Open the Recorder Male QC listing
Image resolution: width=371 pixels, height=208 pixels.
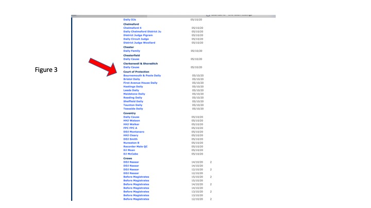coord(135,146)
